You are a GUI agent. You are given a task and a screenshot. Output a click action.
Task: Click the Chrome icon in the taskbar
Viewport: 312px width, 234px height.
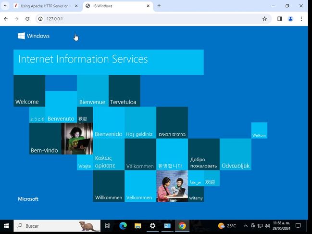click(x=182, y=226)
